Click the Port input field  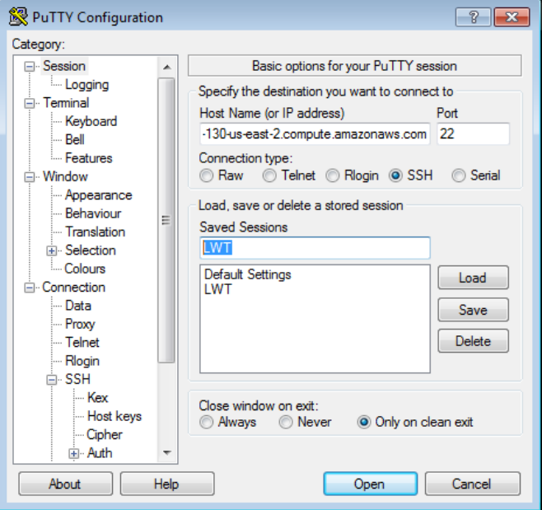tap(473, 133)
